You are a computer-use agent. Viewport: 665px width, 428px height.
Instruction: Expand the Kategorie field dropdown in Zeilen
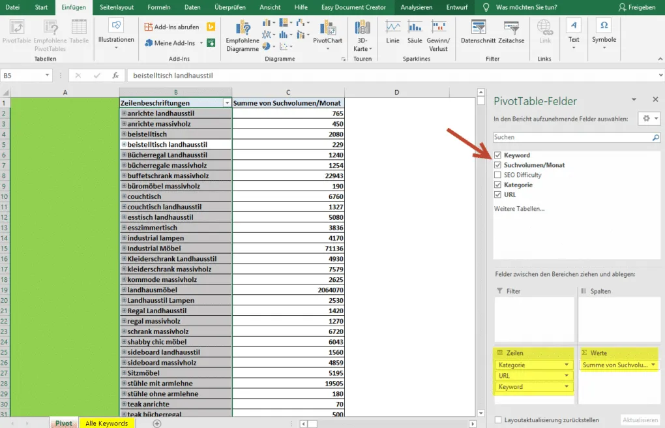(566, 365)
